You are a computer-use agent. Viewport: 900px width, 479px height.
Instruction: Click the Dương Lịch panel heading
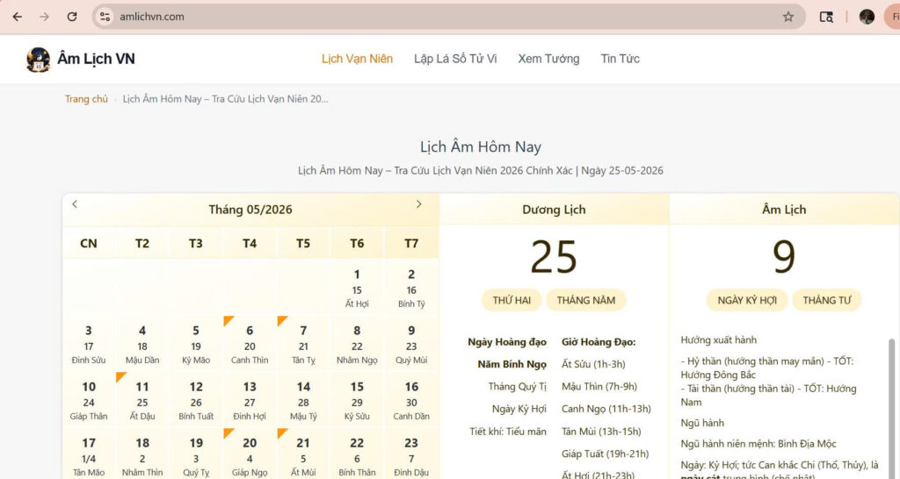coord(554,210)
